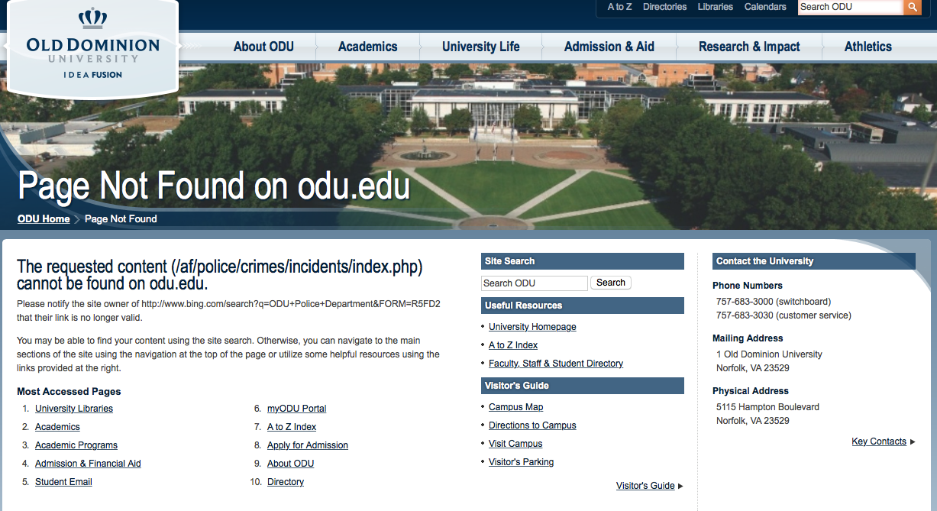This screenshot has height=511, width=937.
Task: Open the Student Email link
Action: pyautogui.click(x=63, y=482)
